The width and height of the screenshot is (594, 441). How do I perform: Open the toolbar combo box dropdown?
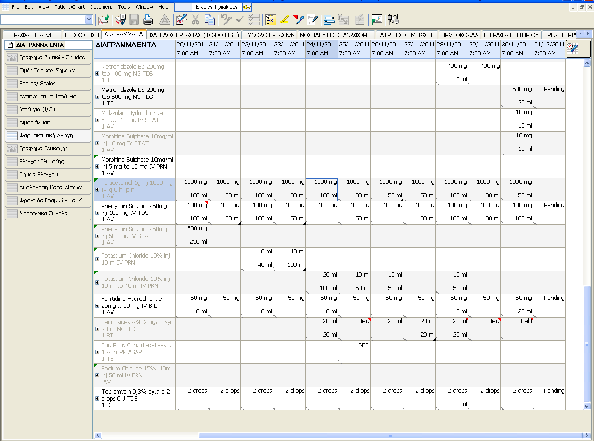pyautogui.click(x=89, y=19)
